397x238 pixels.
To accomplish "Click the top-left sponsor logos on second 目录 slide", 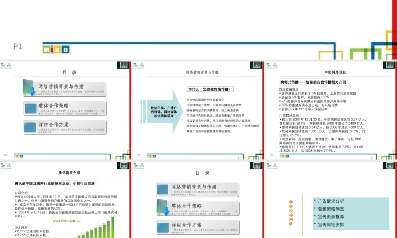I will click(x=139, y=166).
